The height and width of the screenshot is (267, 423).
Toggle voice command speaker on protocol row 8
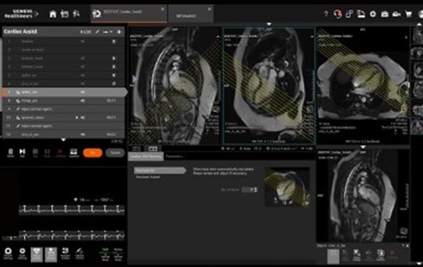[x=83, y=101]
